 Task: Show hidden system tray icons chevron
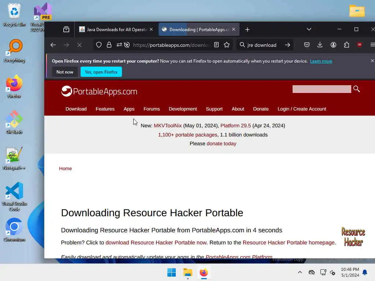point(300,272)
